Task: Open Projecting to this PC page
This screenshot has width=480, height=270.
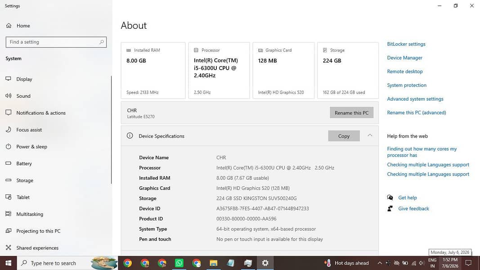Action: coord(38,231)
